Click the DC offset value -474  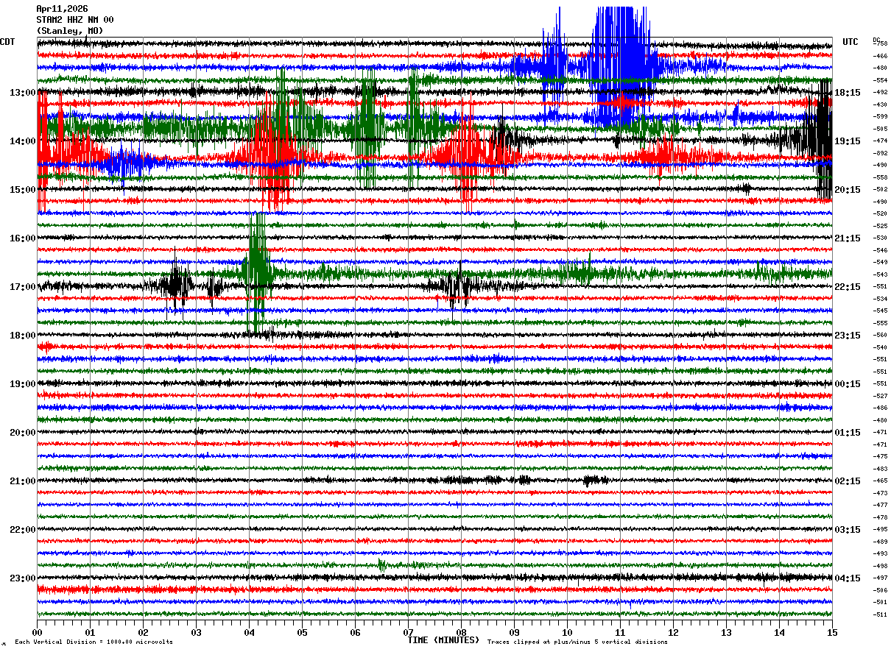pyautogui.click(x=880, y=141)
